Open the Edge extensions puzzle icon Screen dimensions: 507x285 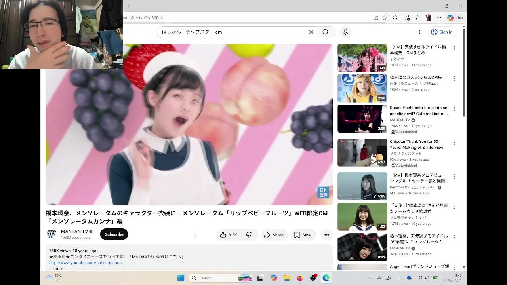395,18
